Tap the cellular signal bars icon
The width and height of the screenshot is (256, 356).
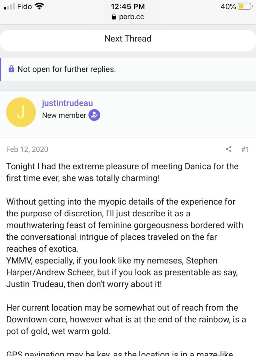(x=9, y=6)
